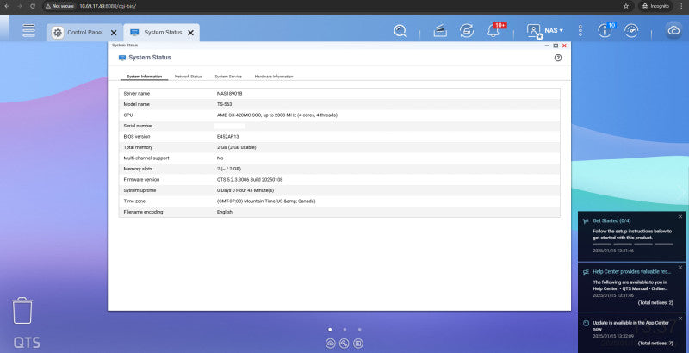
Task: Click the model name value TS-563
Action: click(x=225, y=104)
